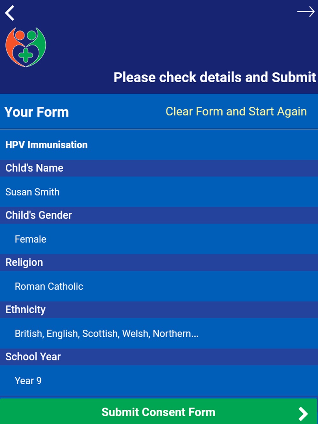
Task: Open the British, English, Scottish ethnicity value
Action: pos(107,333)
